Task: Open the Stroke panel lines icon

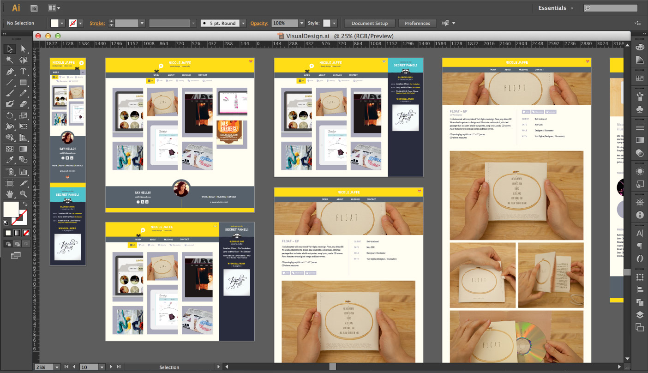Action: [640, 127]
